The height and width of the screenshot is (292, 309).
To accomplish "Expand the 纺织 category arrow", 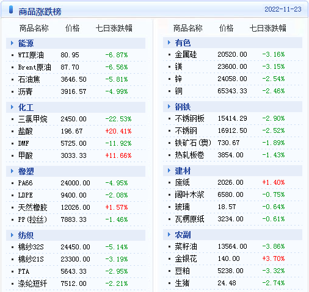I will pos(12,235).
